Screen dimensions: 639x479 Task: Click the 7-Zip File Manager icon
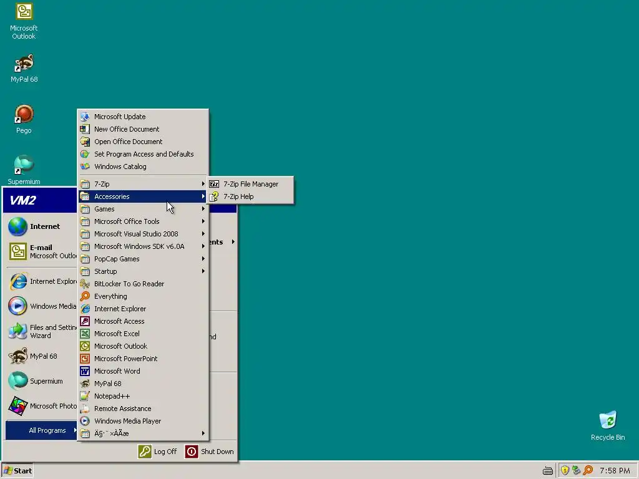(214, 184)
